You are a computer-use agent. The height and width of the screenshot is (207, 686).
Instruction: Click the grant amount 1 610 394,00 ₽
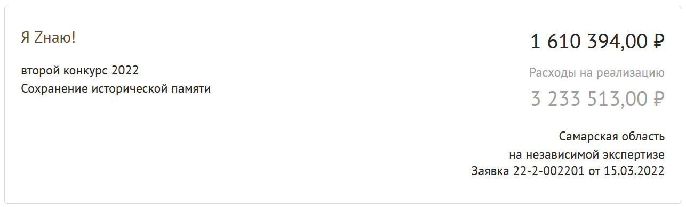coord(597,42)
